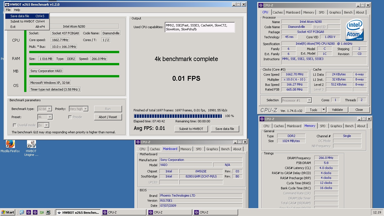Click '4.0 clocks' CAS Latency value
This screenshot has width=384, height=216.
pyautogui.click(x=326, y=168)
